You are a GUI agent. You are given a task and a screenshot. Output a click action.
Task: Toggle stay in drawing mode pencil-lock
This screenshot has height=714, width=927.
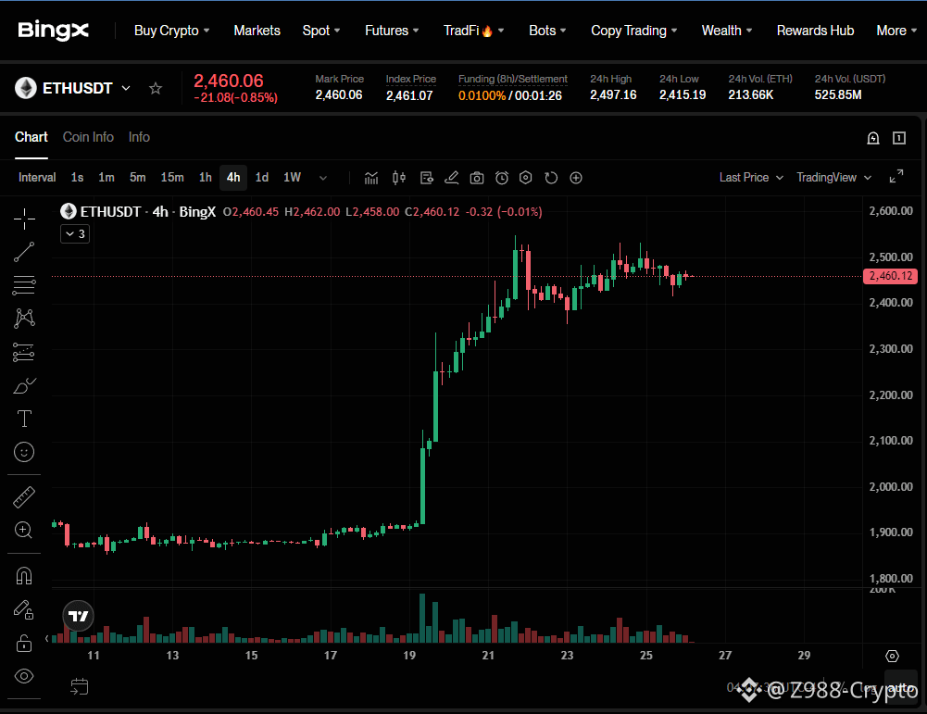pos(24,609)
